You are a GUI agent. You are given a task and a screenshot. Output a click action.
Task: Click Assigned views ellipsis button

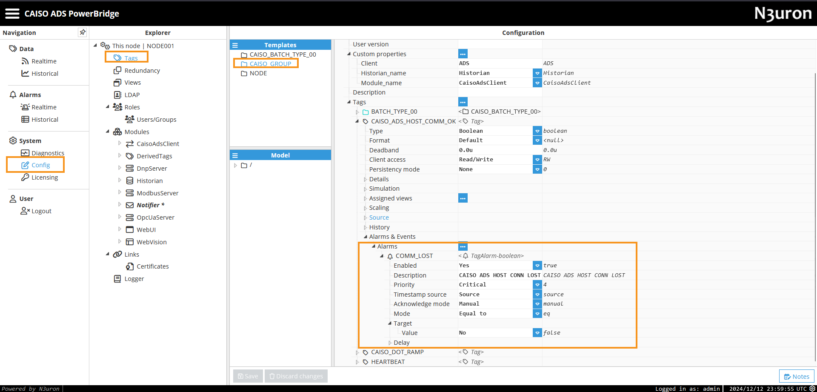[x=463, y=198]
